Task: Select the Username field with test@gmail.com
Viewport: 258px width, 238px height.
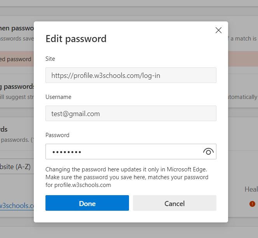Action: tap(131, 114)
